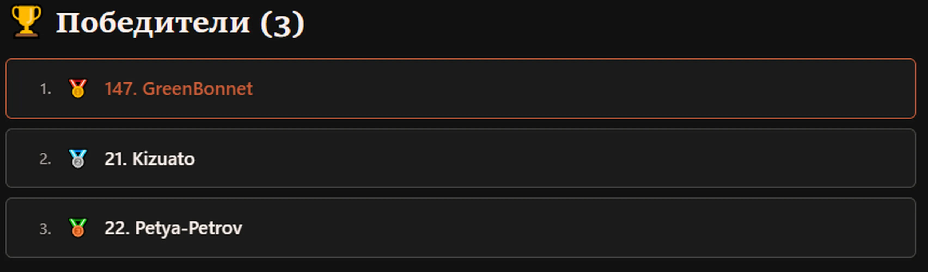Select the highlighted first-place winner card

click(x=460, y=88)
